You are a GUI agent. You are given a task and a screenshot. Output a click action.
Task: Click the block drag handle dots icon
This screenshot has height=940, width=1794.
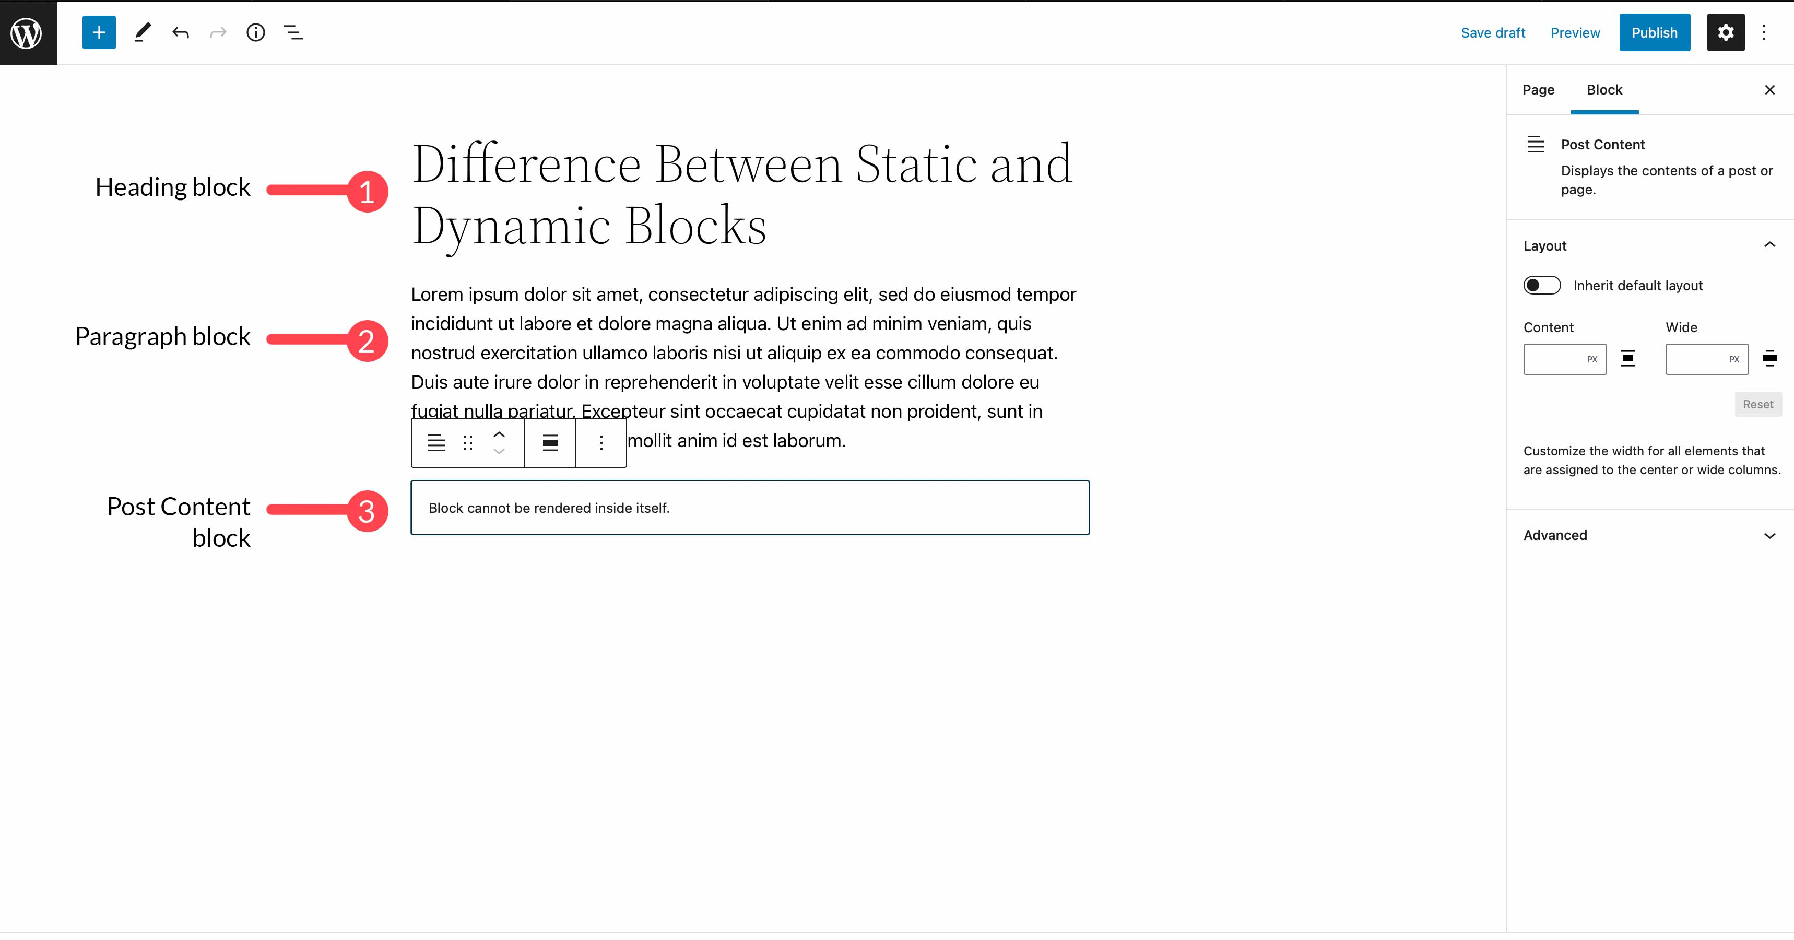(x=467, y=443)
